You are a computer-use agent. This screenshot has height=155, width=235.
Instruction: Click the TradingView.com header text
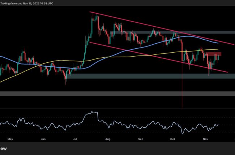click(x=13, y=3)
